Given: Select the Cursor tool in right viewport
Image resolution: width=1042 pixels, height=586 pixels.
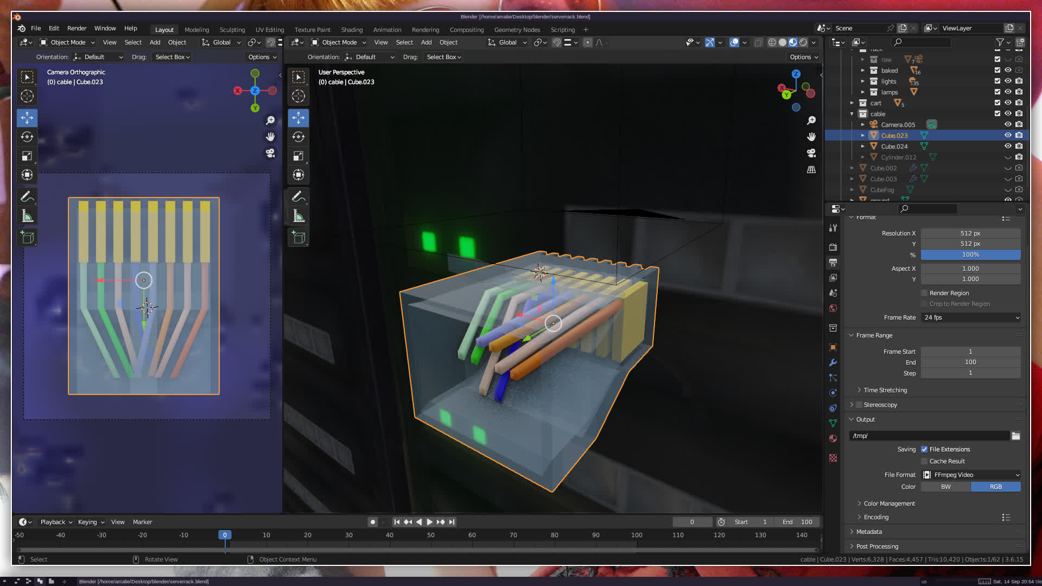Looking at the screenshot, I should 298,97.
